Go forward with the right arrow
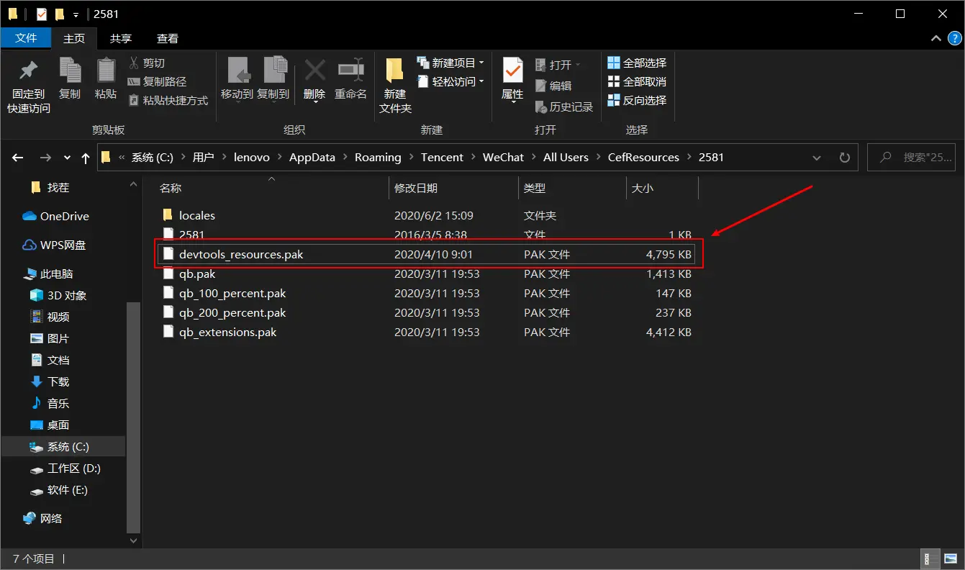 click(x=45, y=158)
